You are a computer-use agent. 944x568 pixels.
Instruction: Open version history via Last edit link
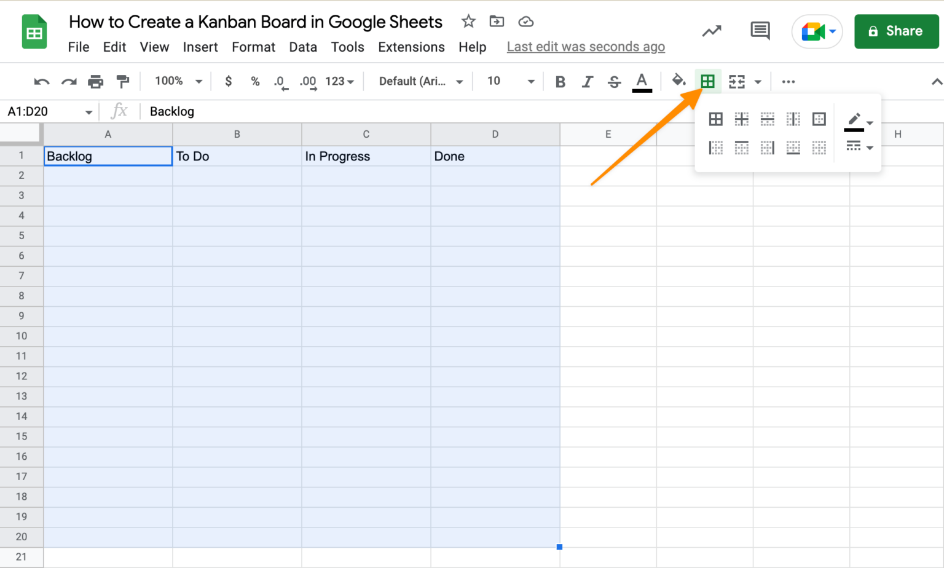586,46
